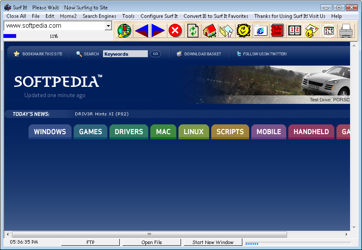Click the Bookmark This Site link
This screenshot has height=250, width=362.
pos(42,54)
